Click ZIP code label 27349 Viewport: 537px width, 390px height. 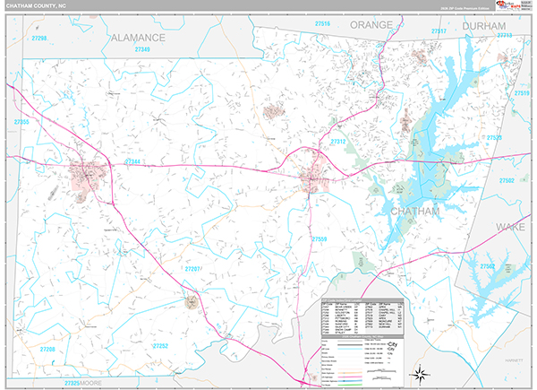click(142, 49)
